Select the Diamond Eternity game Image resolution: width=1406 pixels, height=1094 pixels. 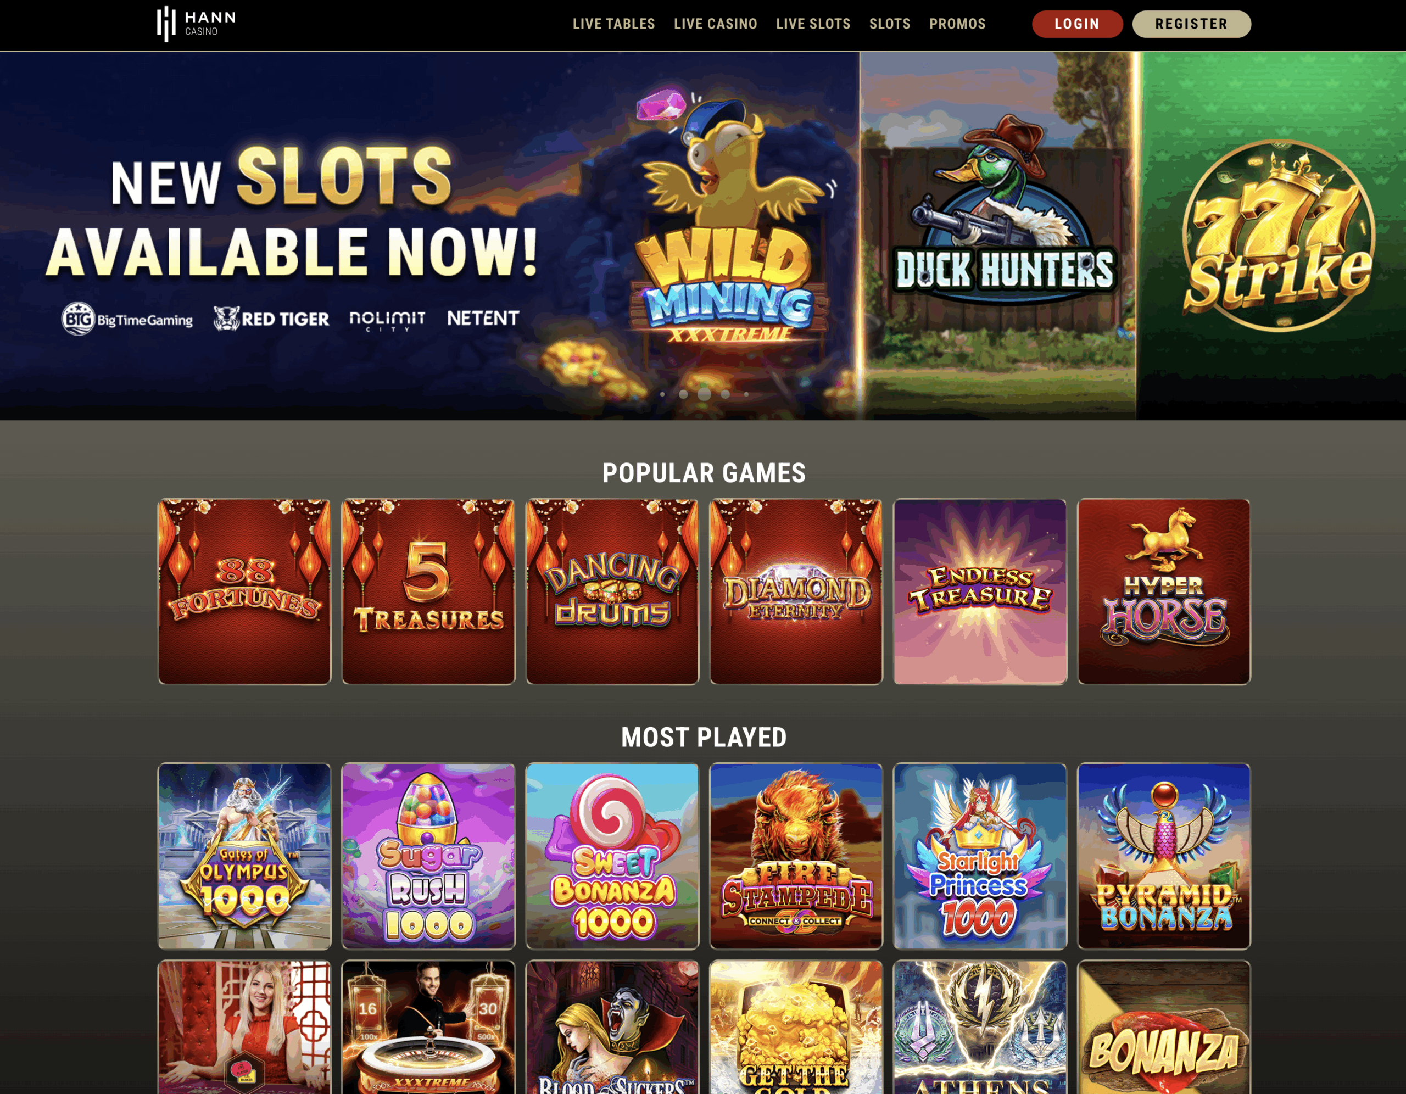click(x=796, y=591)
